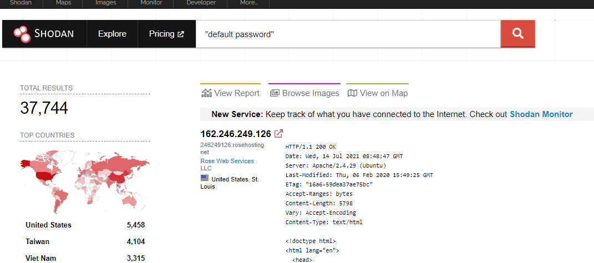The height and width of the screenshot is (263, 594).
Task: Click the search query input field
Action: click(348, 34)
